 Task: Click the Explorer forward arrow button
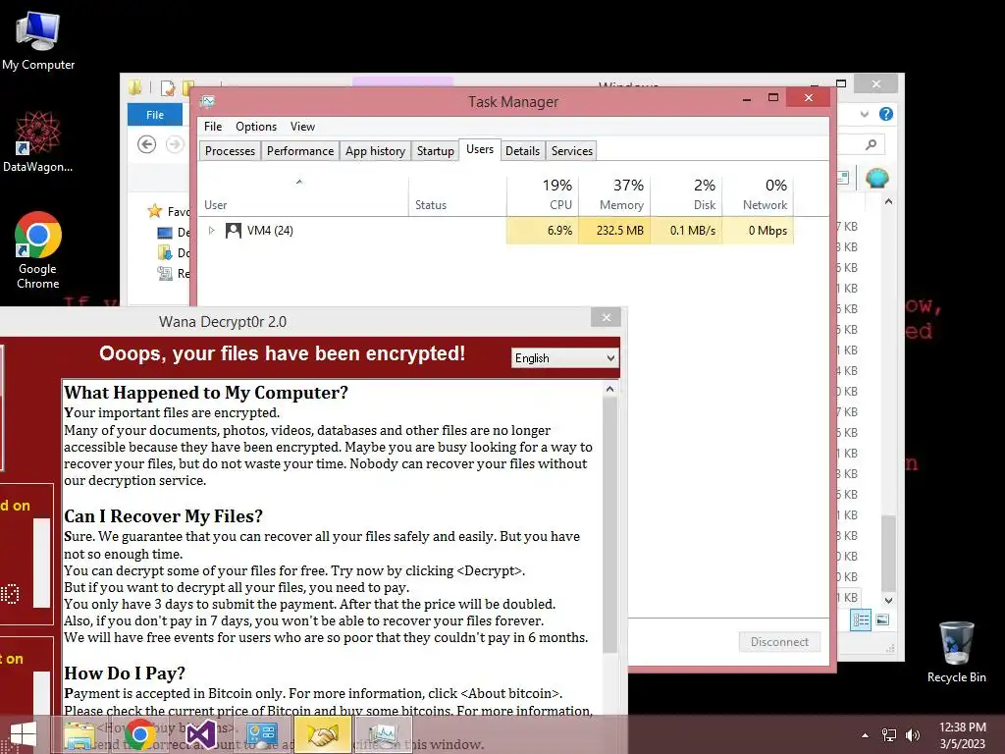point(175,144)
